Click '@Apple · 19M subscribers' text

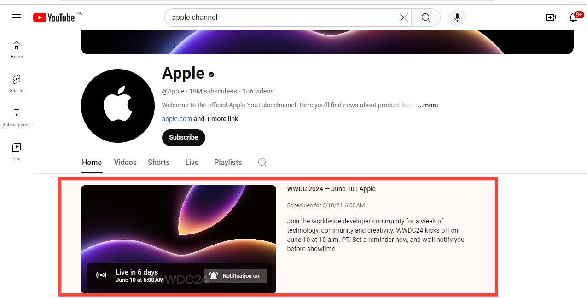tap(200, 91)
